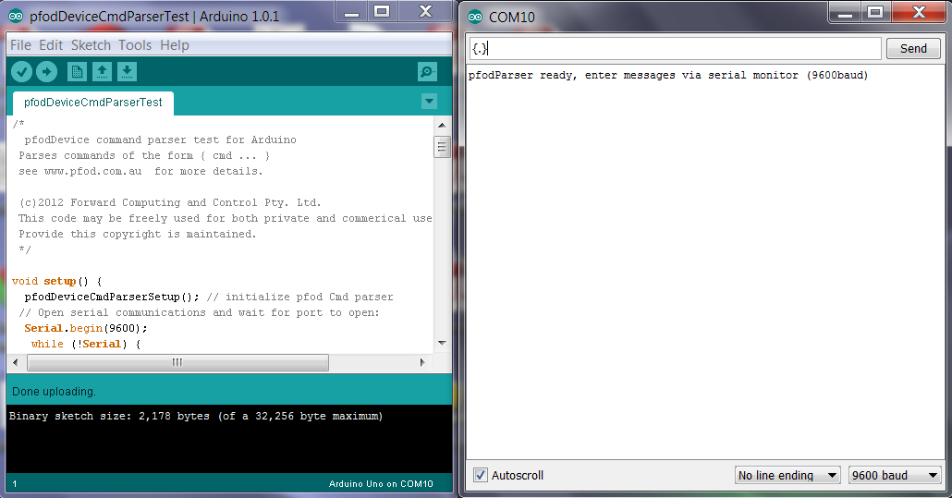
Task: Open the Tools menu
Action: [x=135, y=45]
